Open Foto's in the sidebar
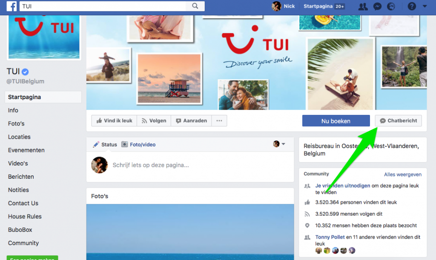 click(16, 123)
